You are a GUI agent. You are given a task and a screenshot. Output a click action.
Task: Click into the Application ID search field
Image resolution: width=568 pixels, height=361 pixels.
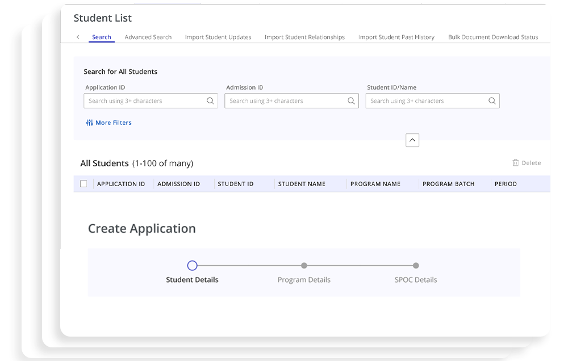click(x=145, y=101)
